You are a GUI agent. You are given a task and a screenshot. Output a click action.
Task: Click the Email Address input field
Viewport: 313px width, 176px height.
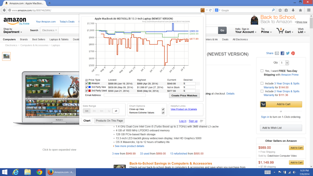pyautogui.click(x=125, y=95)
